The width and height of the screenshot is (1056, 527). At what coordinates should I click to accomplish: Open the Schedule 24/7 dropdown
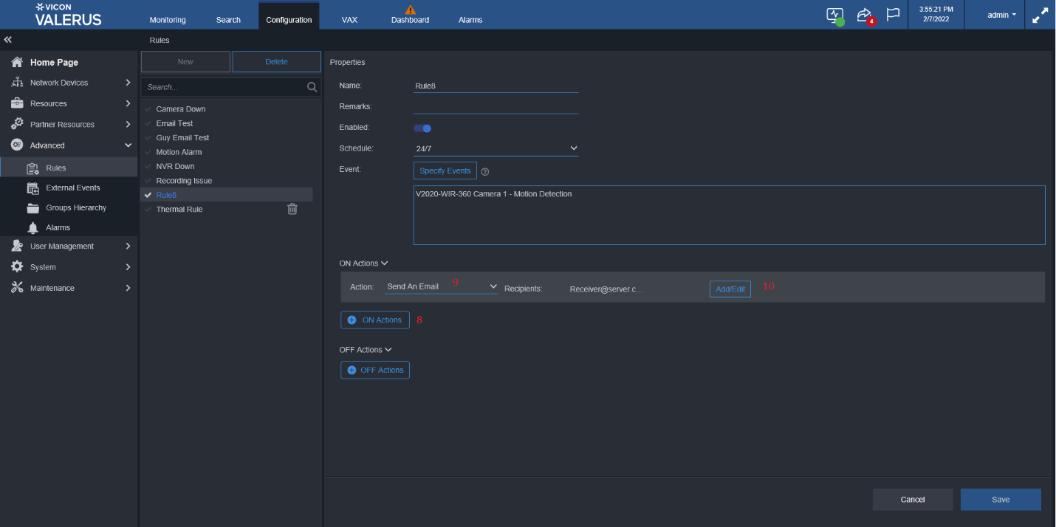click(496, 148)
